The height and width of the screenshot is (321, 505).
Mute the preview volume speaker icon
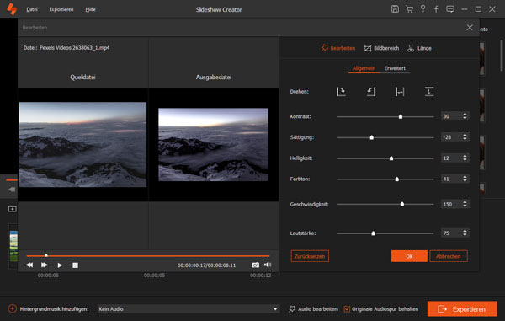pyautogui.click(x=268, y=265)
